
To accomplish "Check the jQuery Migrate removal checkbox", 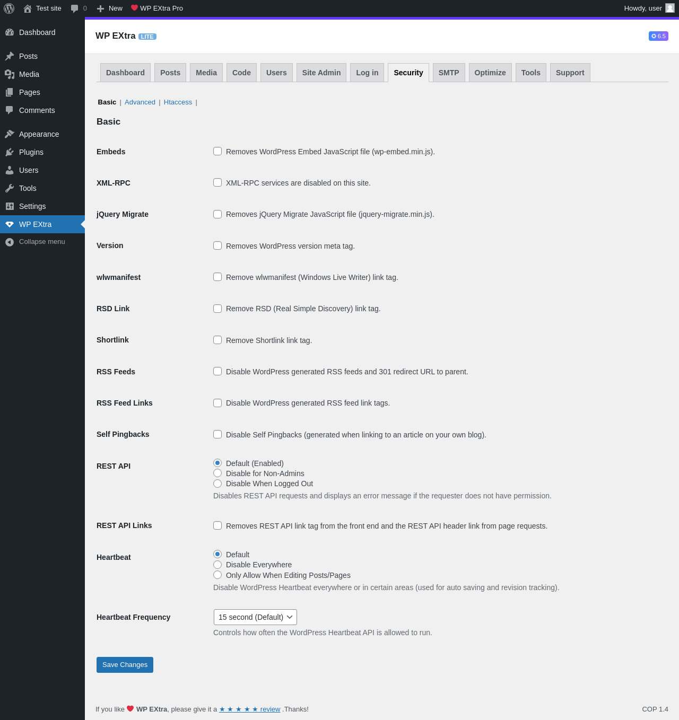I will click(217, 214).
